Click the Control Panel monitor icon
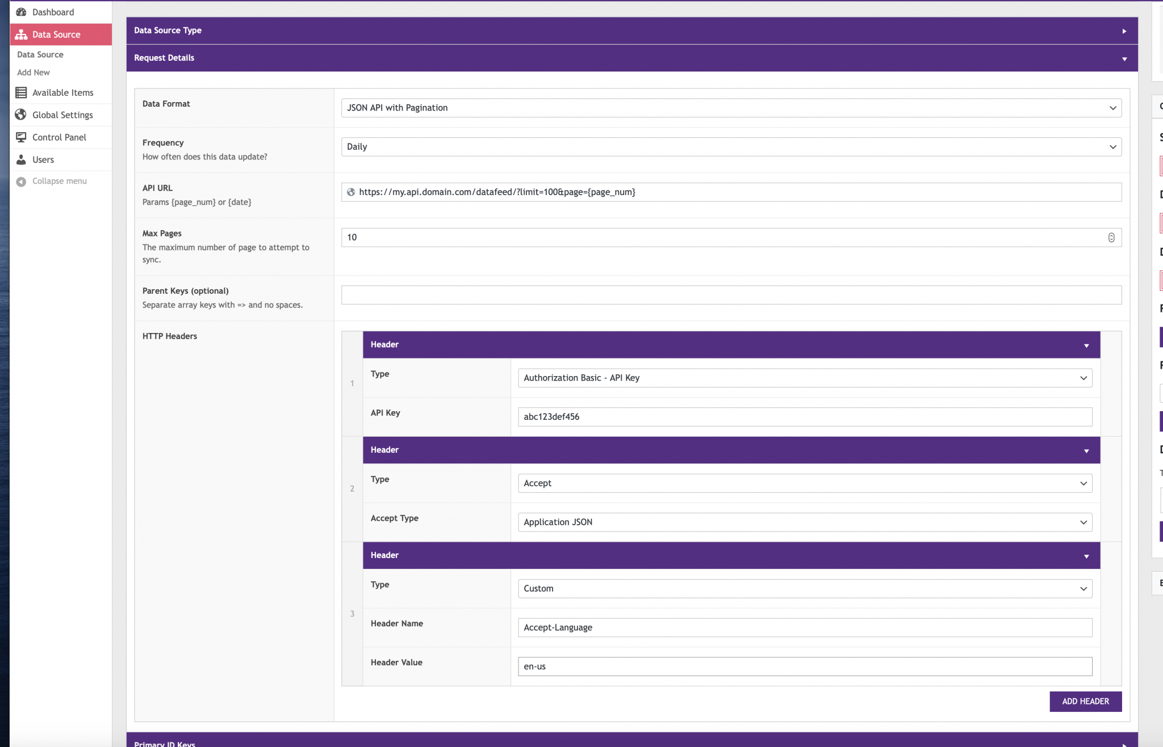This screenshot has height=747, width=1163. 21,137
